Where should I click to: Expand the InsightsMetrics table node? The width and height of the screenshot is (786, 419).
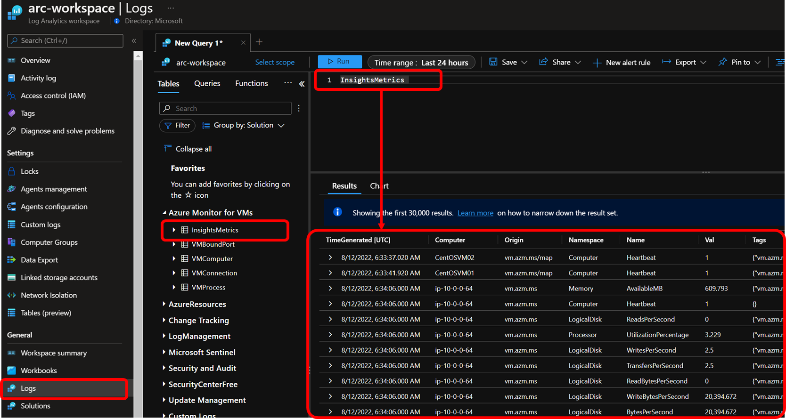(x=174, y=230)
